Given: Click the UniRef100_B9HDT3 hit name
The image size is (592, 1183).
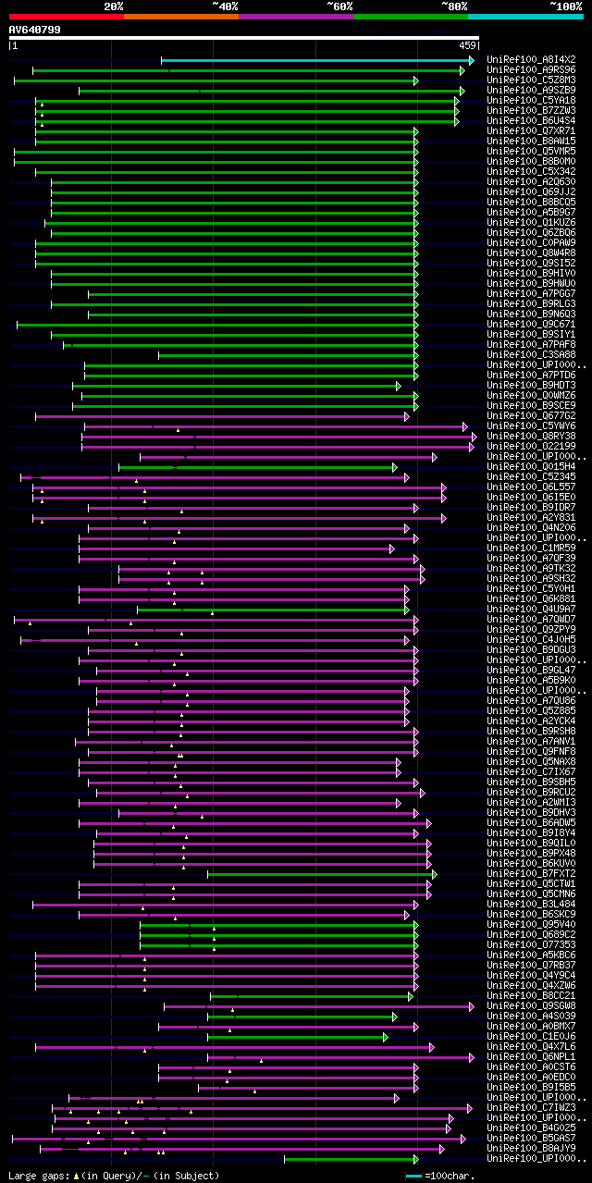Looking at the screenshot, I should pyautogui.click(x=531, y=386).
